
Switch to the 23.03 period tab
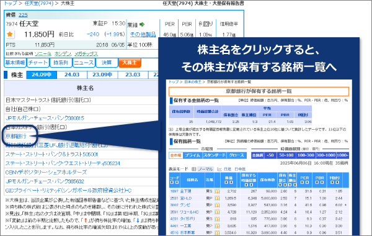pyautogui.click(x=133, y=75)
